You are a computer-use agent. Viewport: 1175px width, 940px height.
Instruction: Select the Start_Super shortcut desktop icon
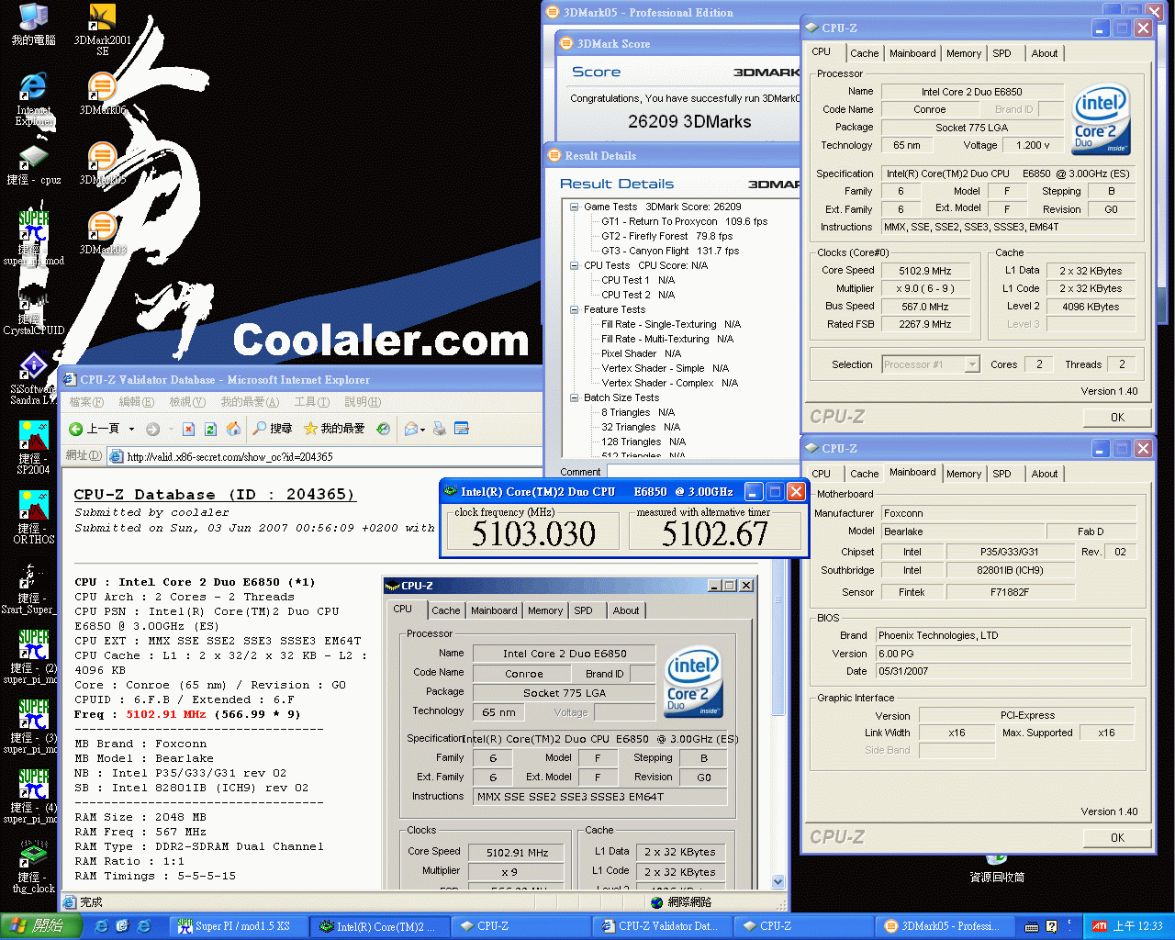click(28, 587)
